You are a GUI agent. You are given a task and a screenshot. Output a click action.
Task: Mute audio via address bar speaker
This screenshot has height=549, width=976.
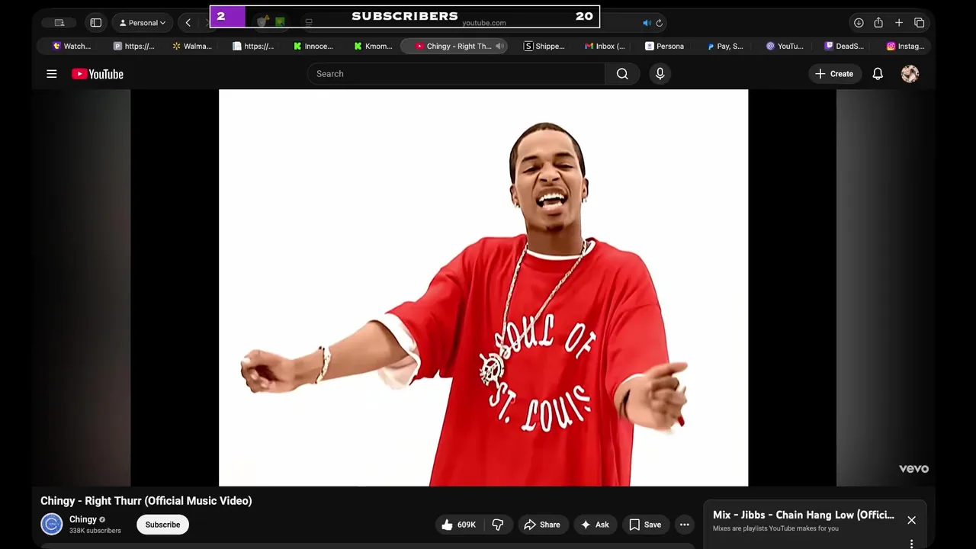click(647, 23)
